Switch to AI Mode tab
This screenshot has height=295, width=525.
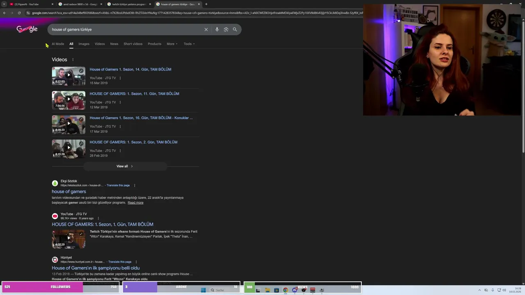pos(58,44)
